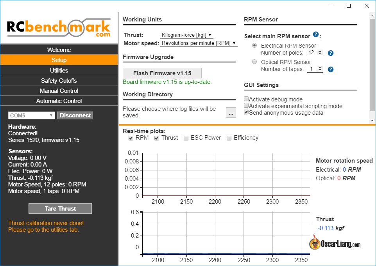Minimize the application window
376x266 pixels.
pos(331,6)
